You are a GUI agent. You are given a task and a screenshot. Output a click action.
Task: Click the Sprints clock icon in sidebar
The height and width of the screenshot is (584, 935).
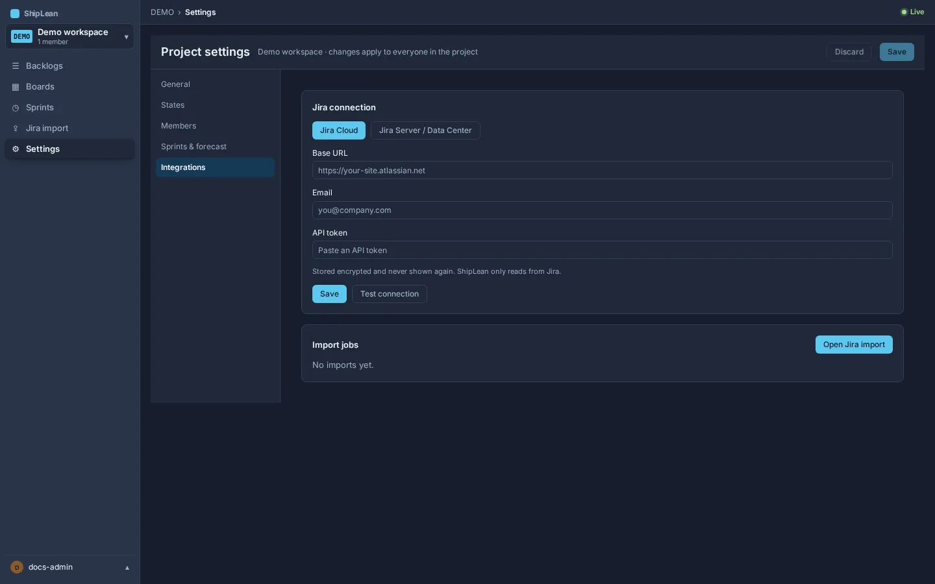16,108
